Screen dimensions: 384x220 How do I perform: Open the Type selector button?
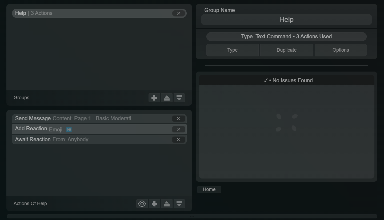tap(232, 50)
